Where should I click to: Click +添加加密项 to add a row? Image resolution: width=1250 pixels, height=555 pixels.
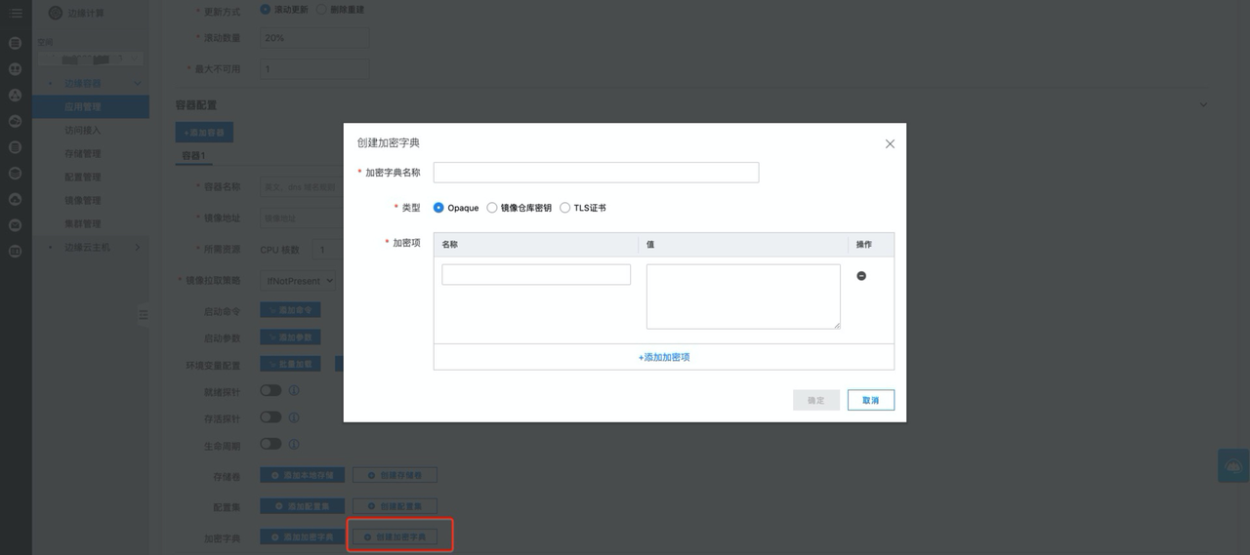664,358
